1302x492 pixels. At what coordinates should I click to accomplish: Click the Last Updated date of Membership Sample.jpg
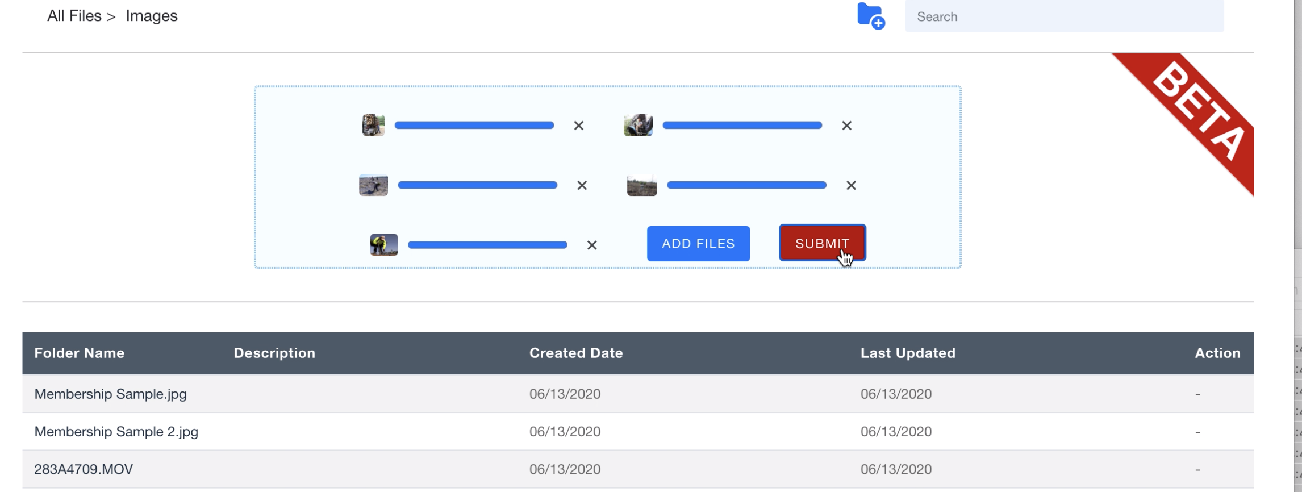(x=896, y=394)
